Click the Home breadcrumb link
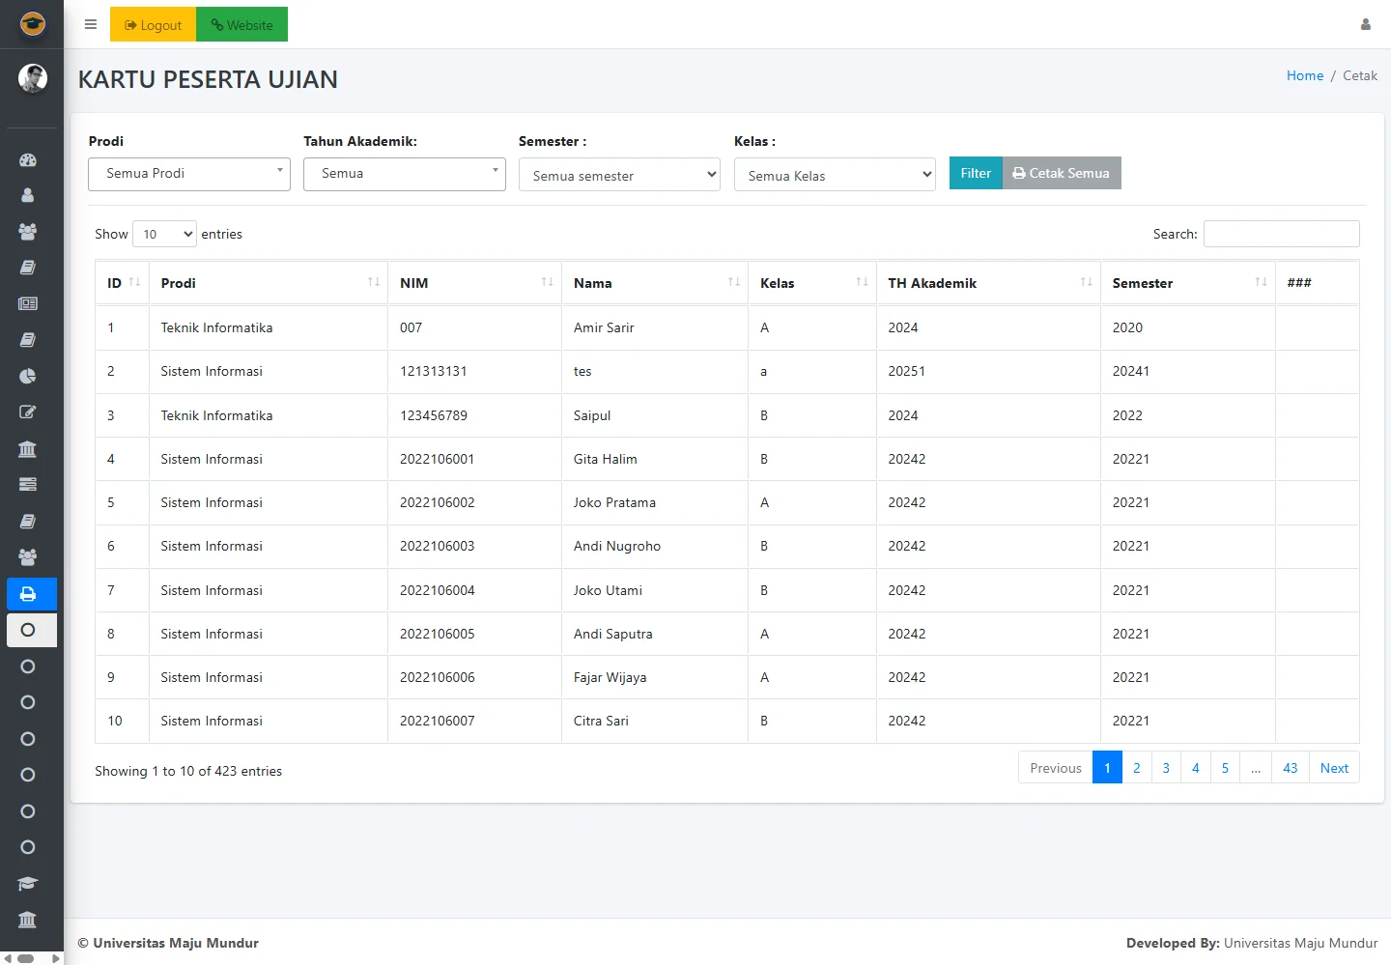The width and height of the screenshot is (1391, 965). pyautogui.click(x=1304, y=75)
